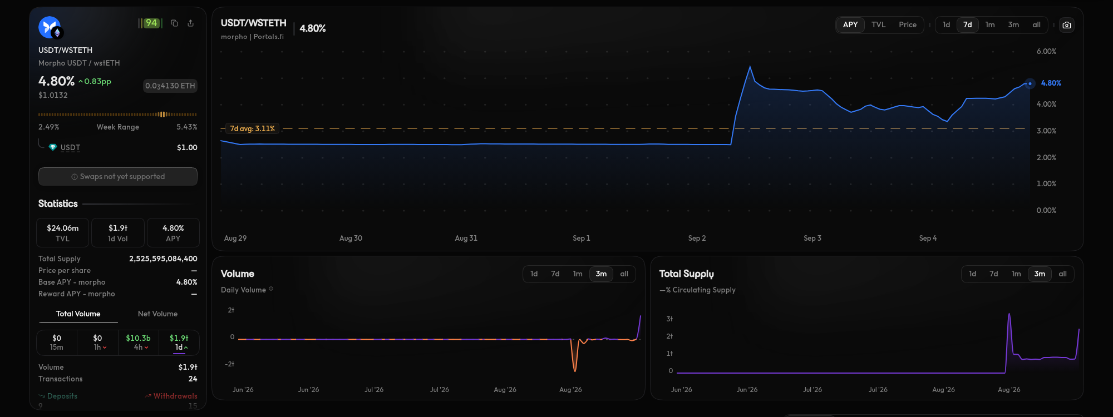The width and height of the screenshot is (1113, 417).
Task: Set Volume chart range to all
Action: click(x=624, y=274)
